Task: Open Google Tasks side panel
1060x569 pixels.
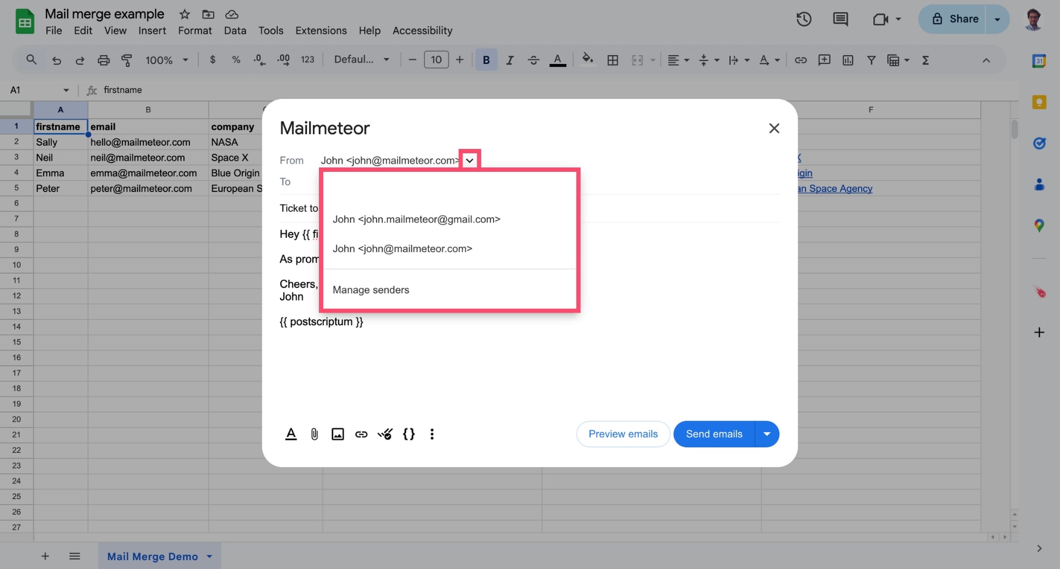Action: pyautogui.click(x=1039, y=143)
